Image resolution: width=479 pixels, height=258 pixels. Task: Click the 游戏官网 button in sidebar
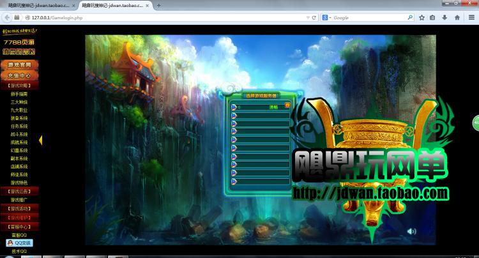click(19, 65)
